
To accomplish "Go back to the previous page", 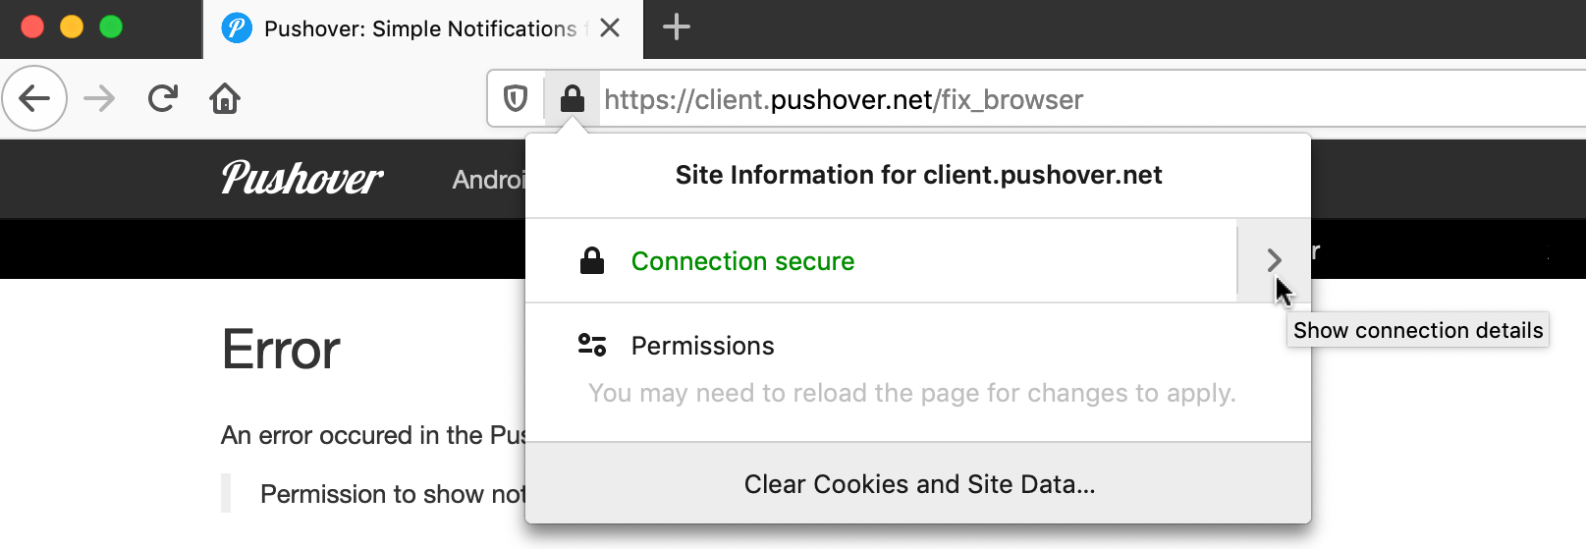I will coord(34,98).
